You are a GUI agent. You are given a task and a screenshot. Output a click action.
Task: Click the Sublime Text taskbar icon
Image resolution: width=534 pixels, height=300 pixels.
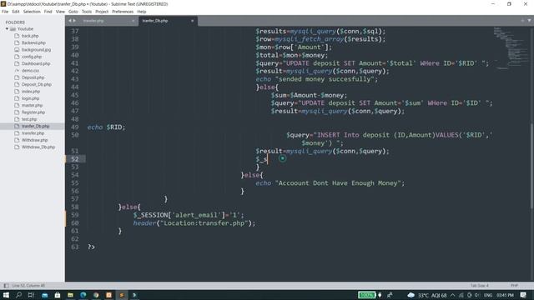(122, 295)
